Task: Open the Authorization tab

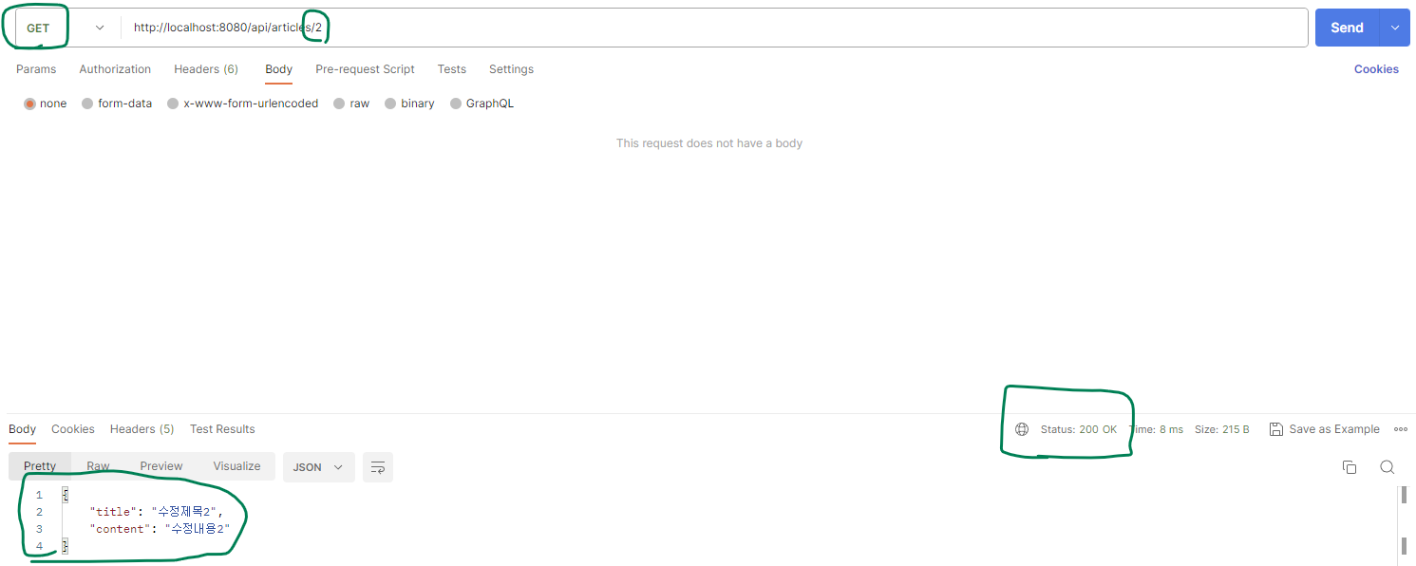Action: tap(115, 69)
